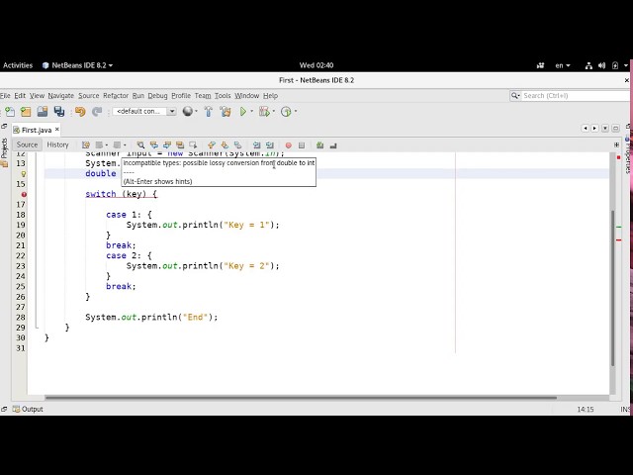Click Previous Bookmark icon
This screenshot has width=633, height=475.
point(212,145)
